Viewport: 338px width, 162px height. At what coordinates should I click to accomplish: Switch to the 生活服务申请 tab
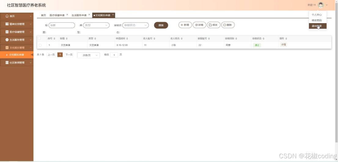tap(79, 15)
